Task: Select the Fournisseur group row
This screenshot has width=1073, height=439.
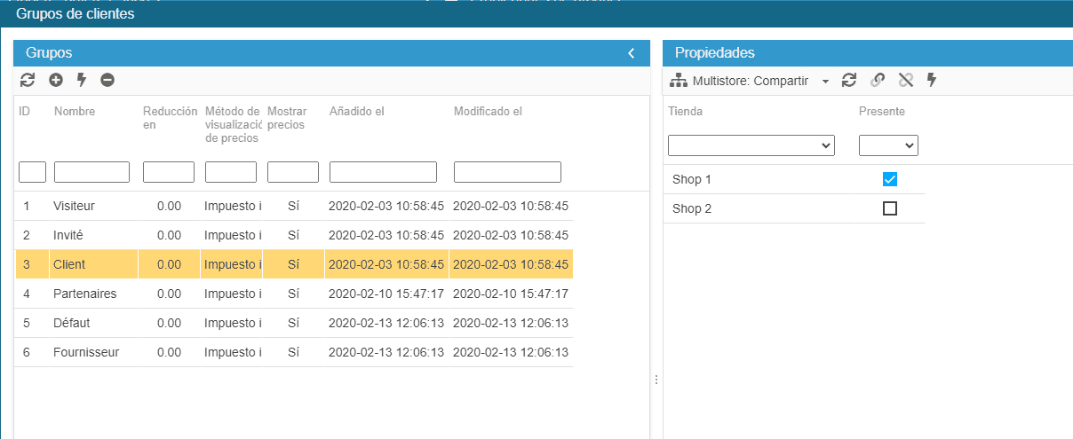Action: tap(85, 352)
